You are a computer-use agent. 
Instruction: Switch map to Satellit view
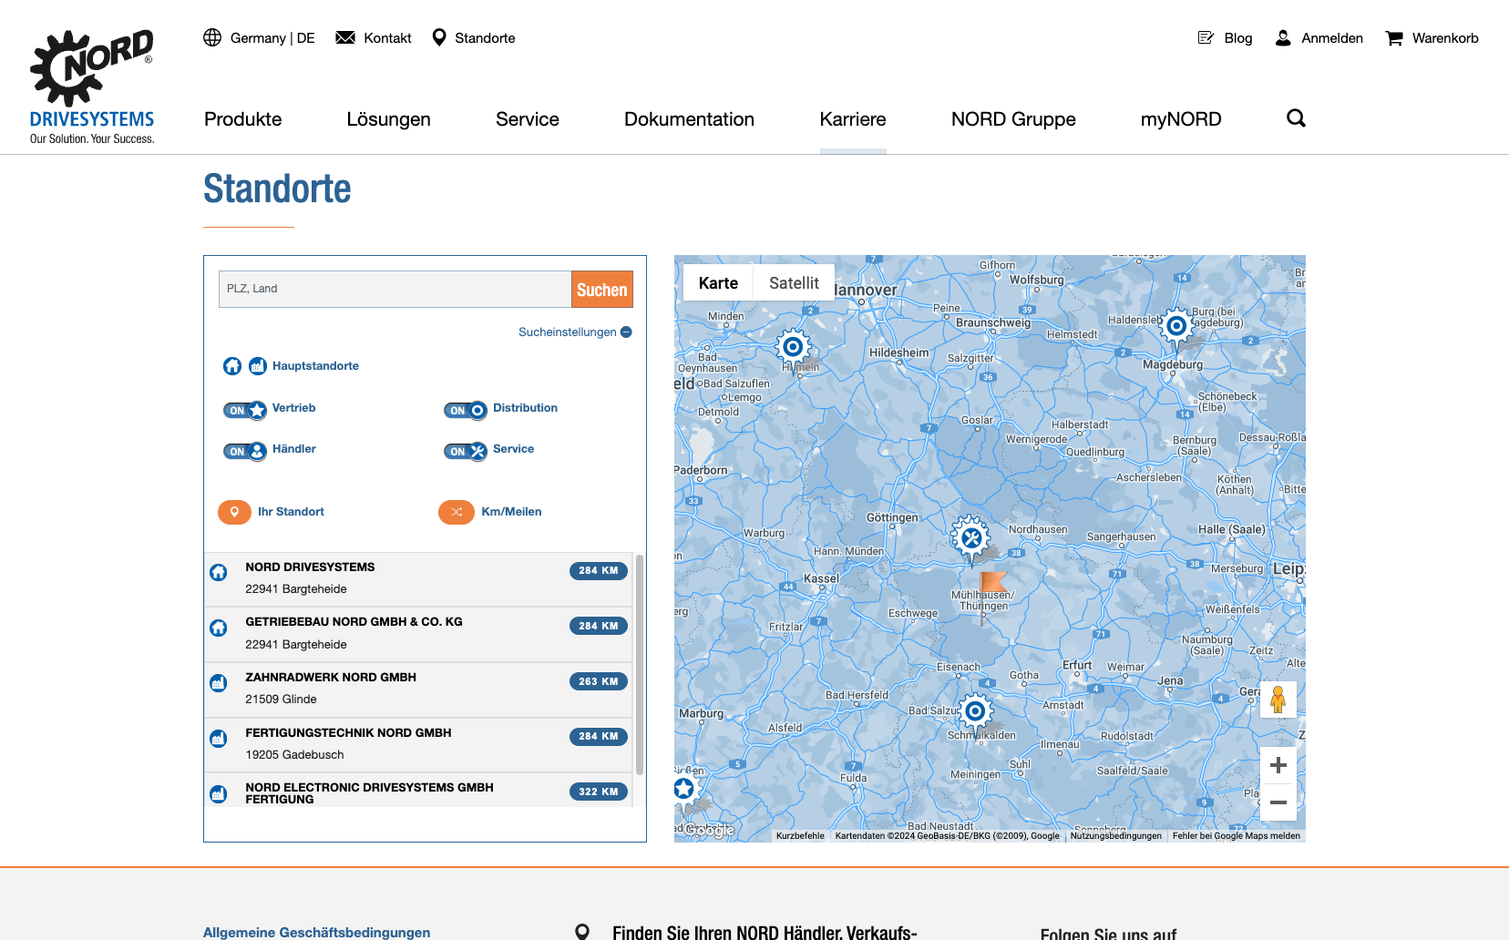coord(794,283)
